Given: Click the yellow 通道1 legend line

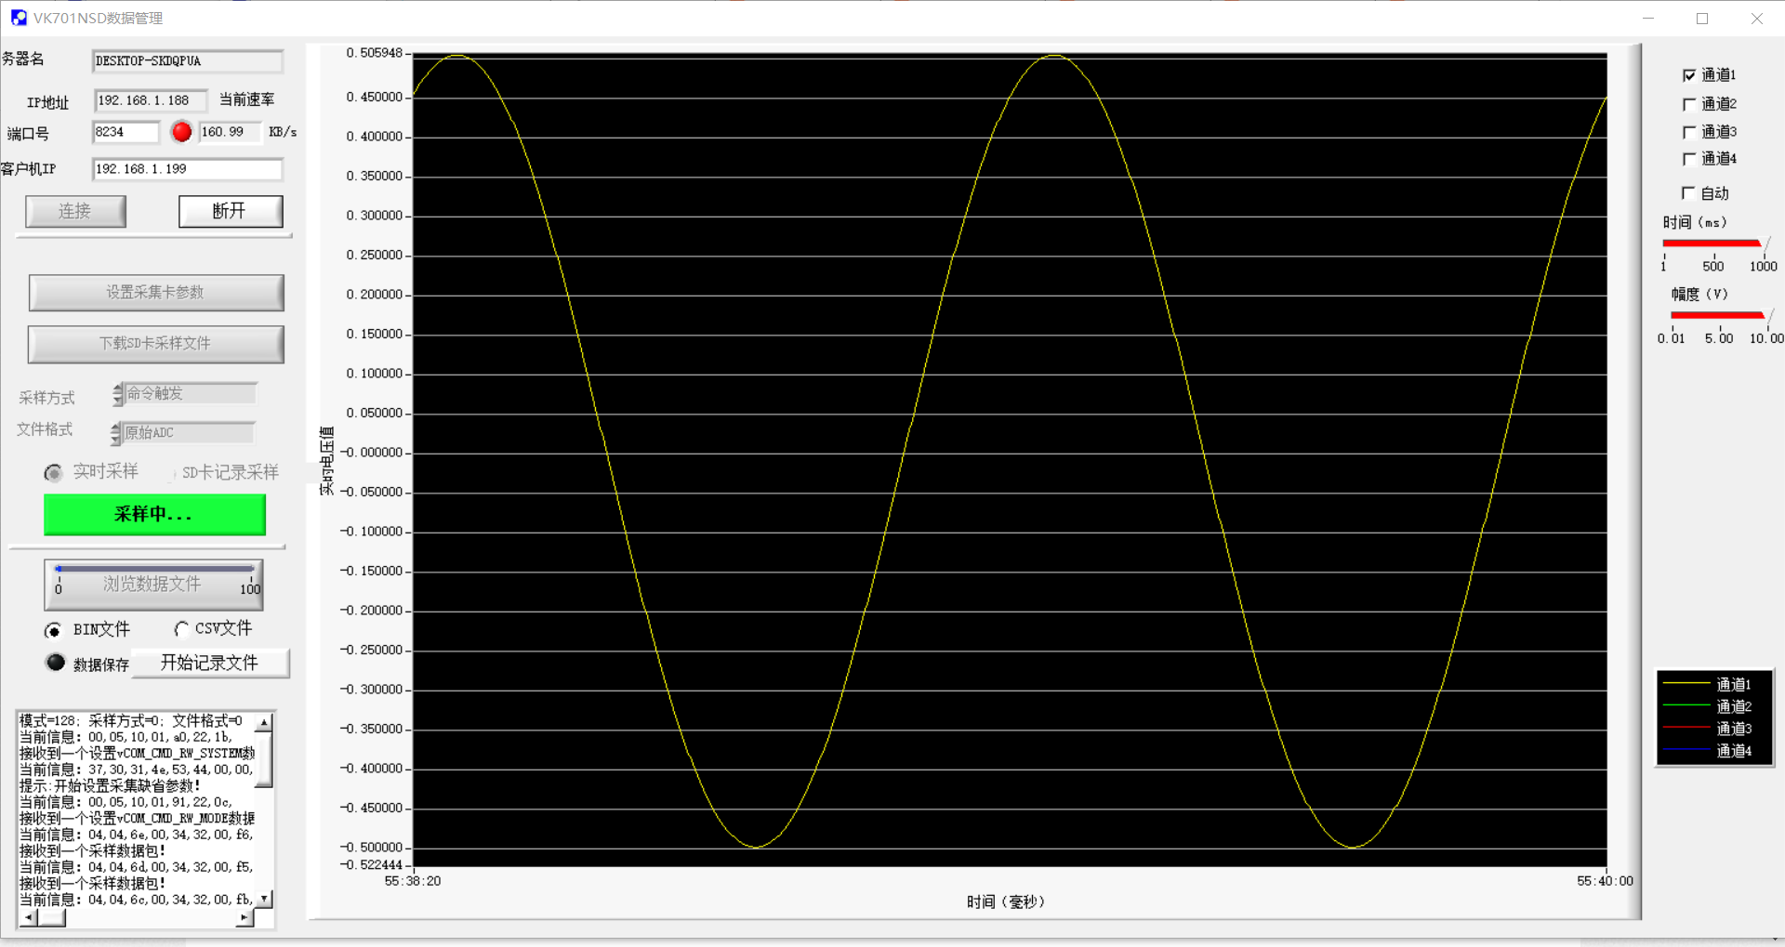Looking at the screenshot, I should click(1686, 684).
